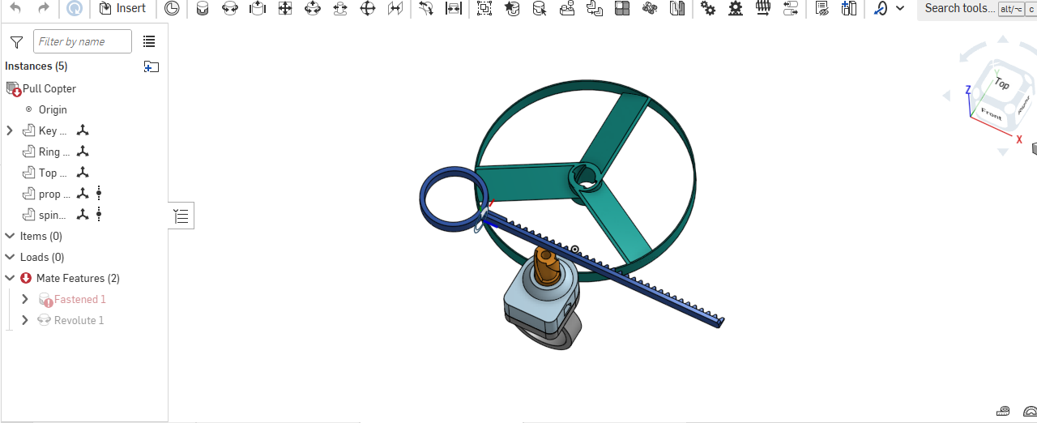The image size is (1037, 423).
Task: Redo the action with the redo arrow
Action: point(44,8)
